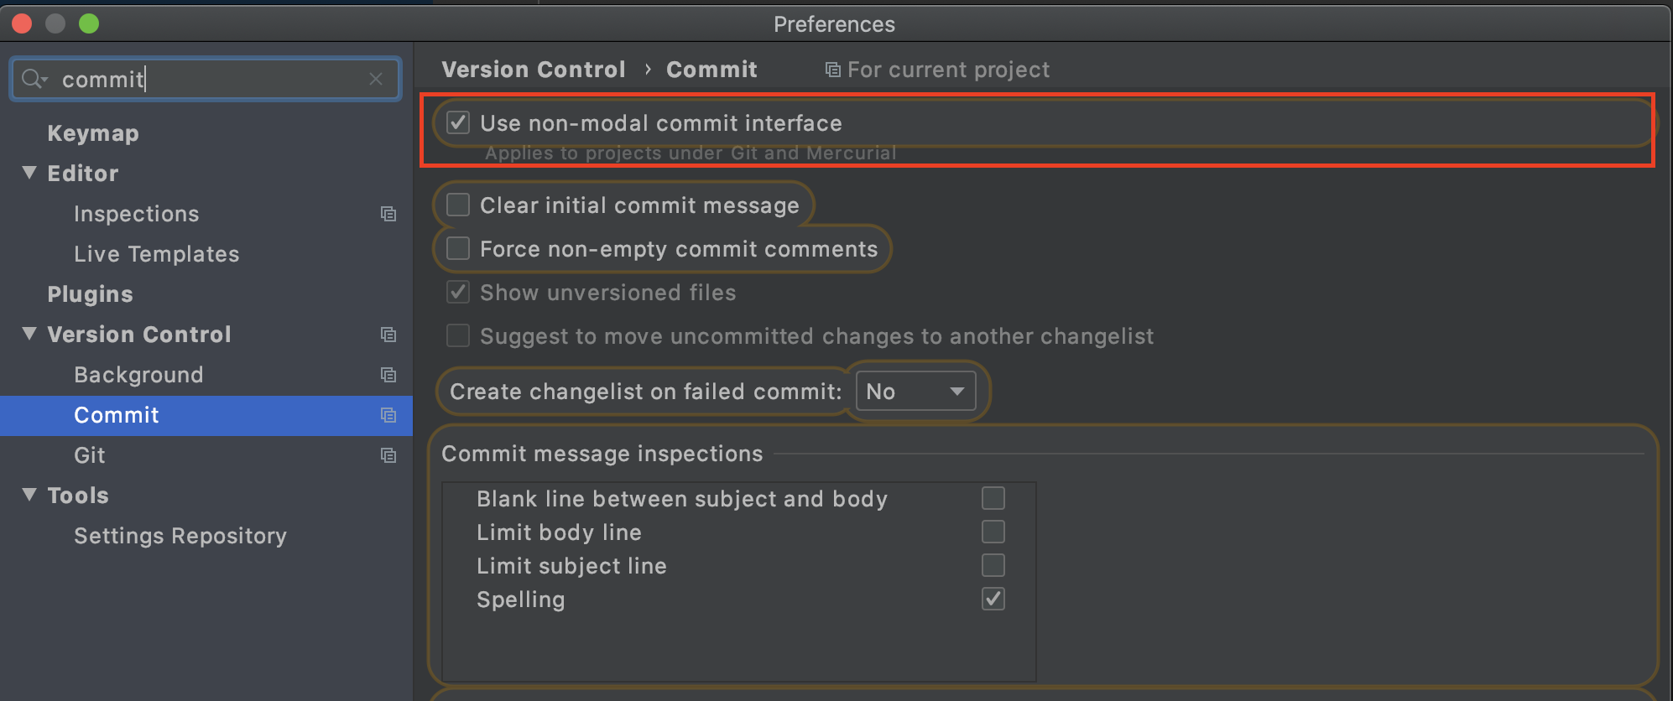The width and height of the screenshot is (1673, 701).
Task: Enable Blank line between subject and body inspection
Action: point(993,498)
